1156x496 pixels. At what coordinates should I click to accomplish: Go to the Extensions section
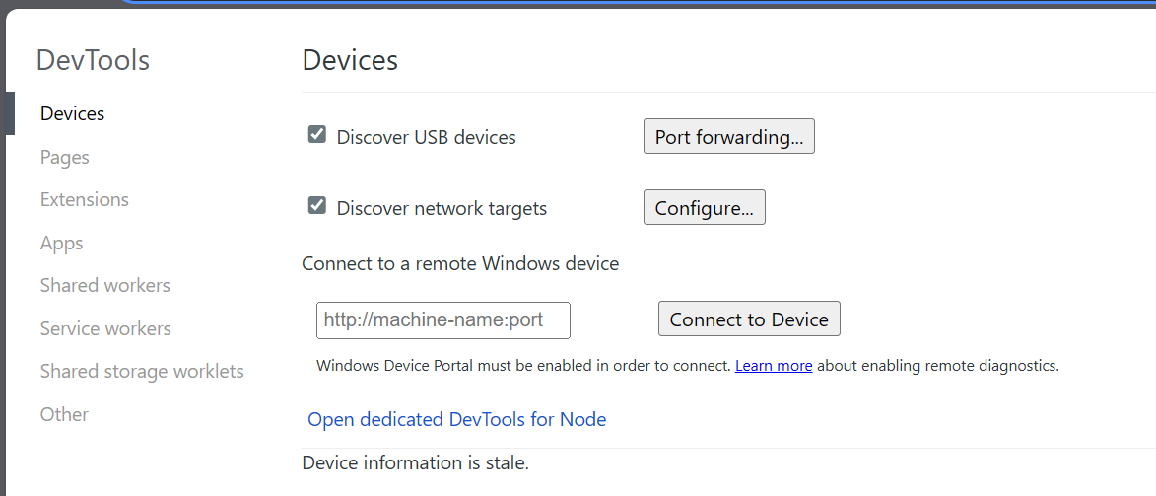(84, 200)
